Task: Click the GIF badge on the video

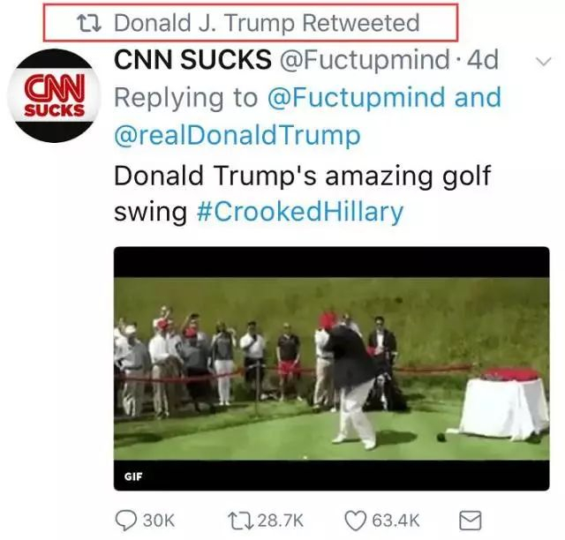Action: (x=133, y=477)
